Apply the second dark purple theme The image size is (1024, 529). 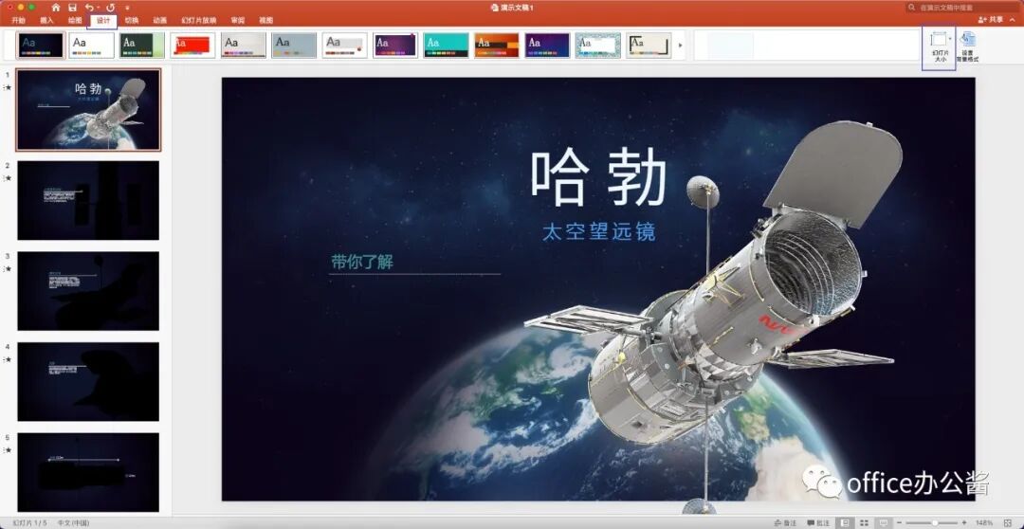(547, 46)
